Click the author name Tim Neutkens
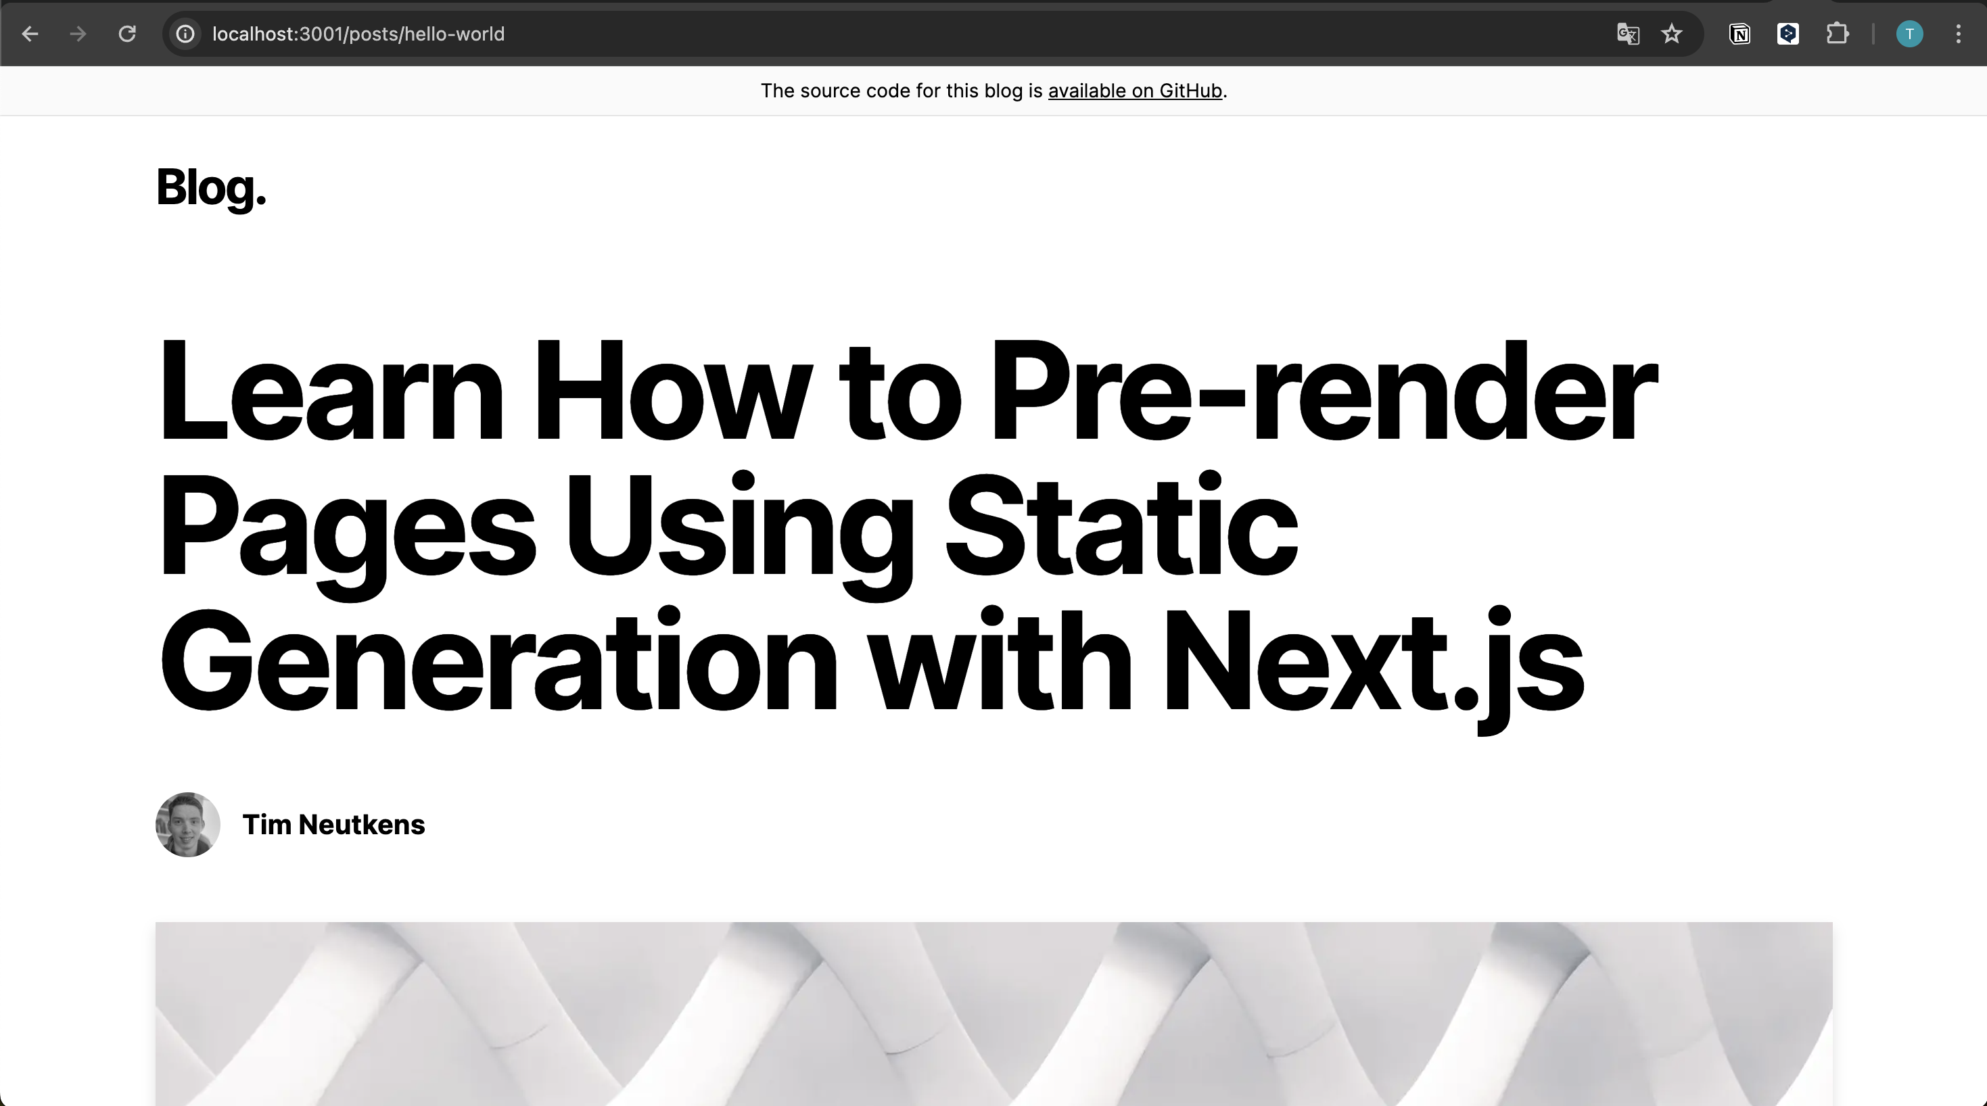Image resolution: width=1987 pixels, height=1106 pixels. click(x=333, y=825)
